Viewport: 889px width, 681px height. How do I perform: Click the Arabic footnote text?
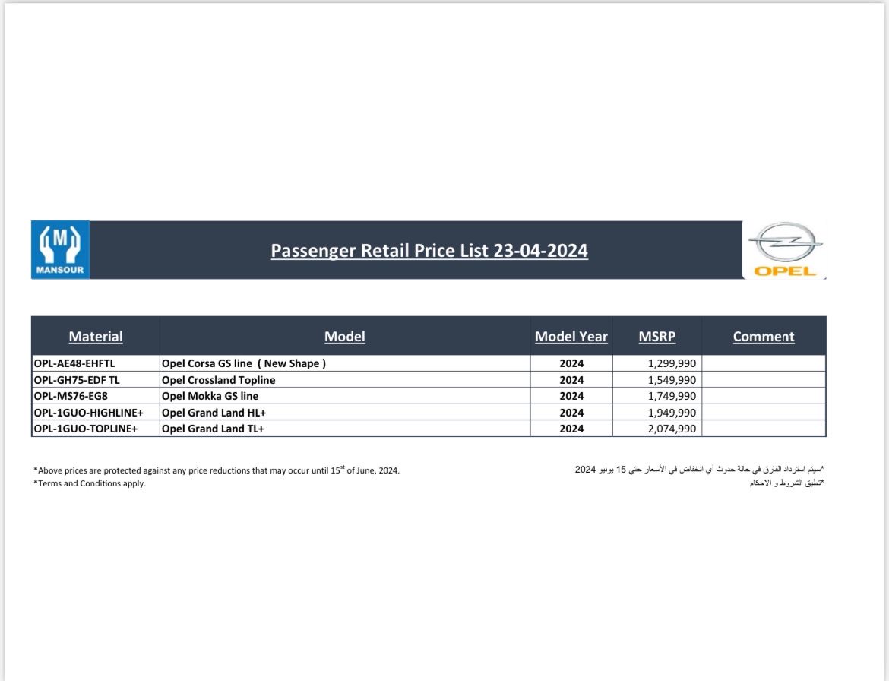[x=700, y=470]
